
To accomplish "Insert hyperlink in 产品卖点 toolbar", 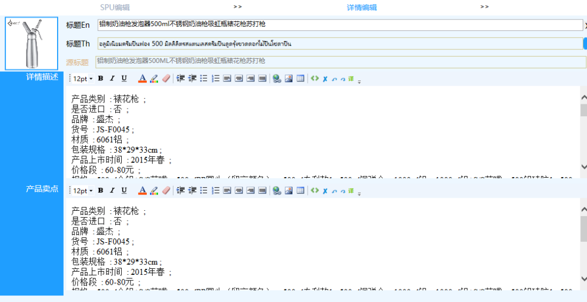I will (x=277, y=191).
